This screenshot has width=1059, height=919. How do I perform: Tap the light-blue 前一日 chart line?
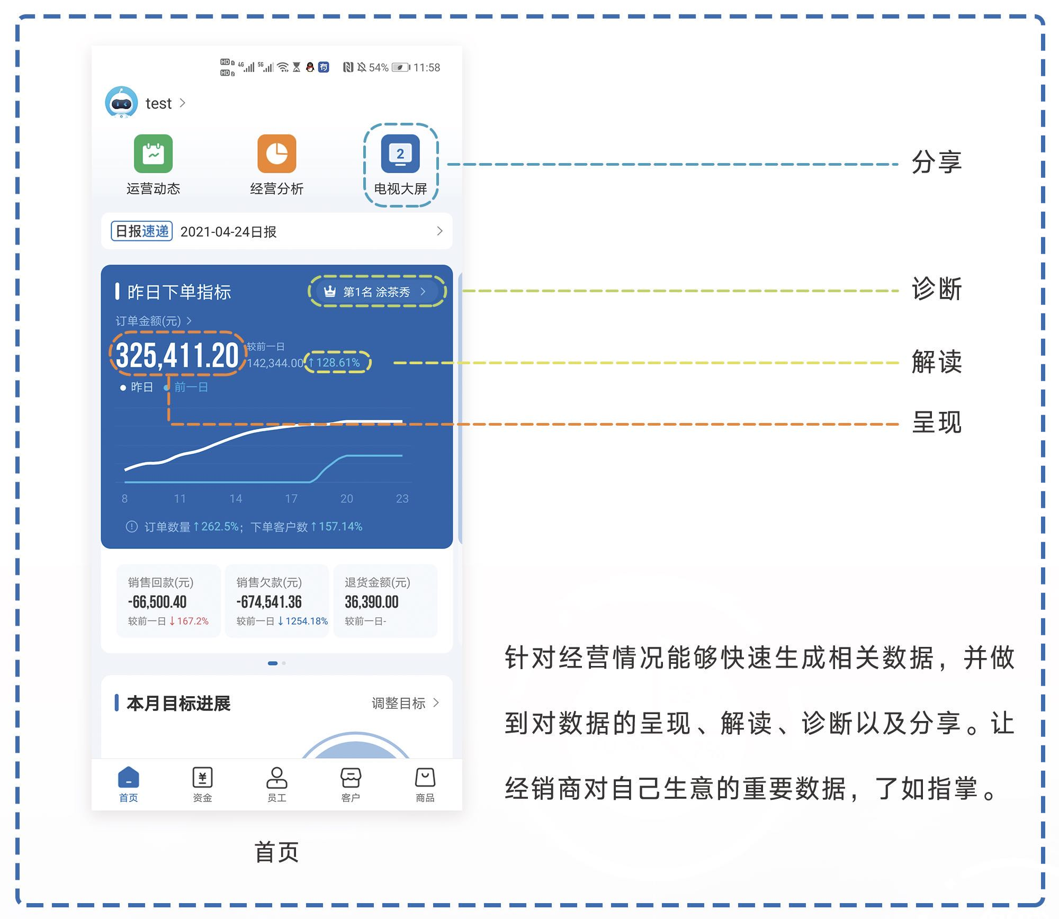[x=263, y=469]
